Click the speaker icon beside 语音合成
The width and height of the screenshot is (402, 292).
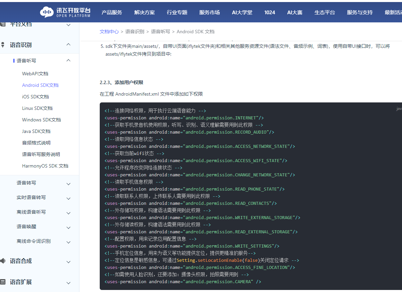click(3, 261)
